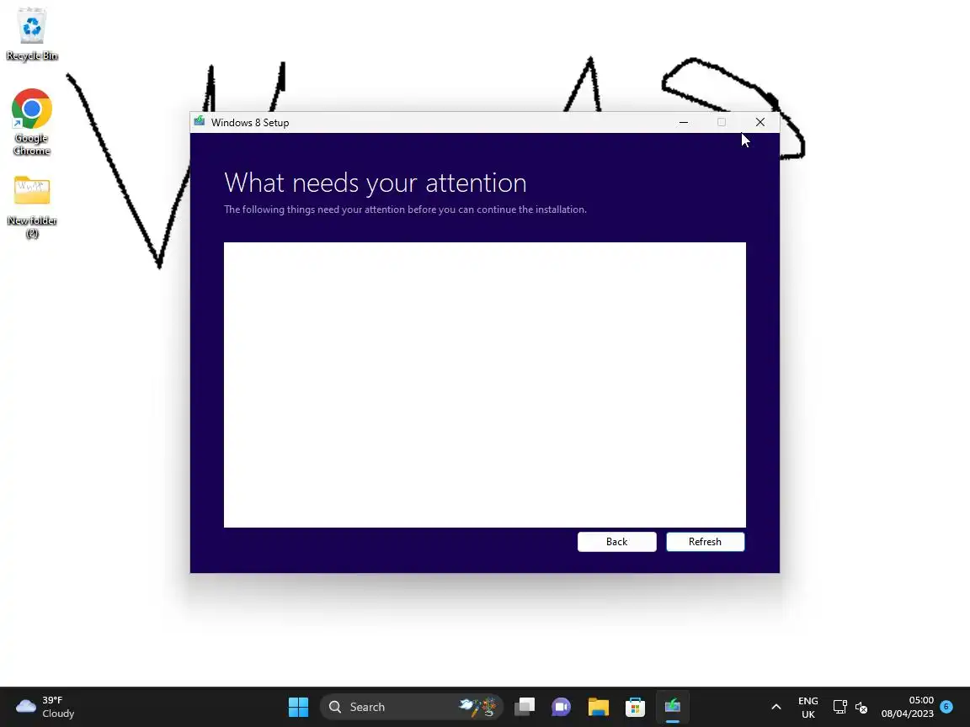970x727 pixels.
Task: Open the Windows Start menu
Action: pos(298,707)
